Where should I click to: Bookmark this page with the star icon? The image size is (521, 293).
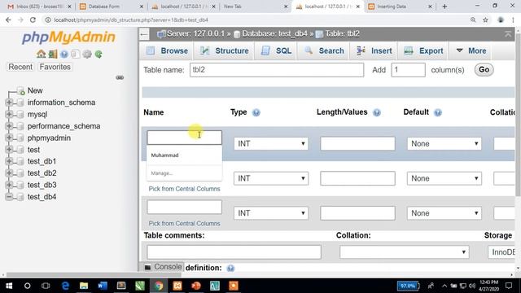(x=485, y=20)
